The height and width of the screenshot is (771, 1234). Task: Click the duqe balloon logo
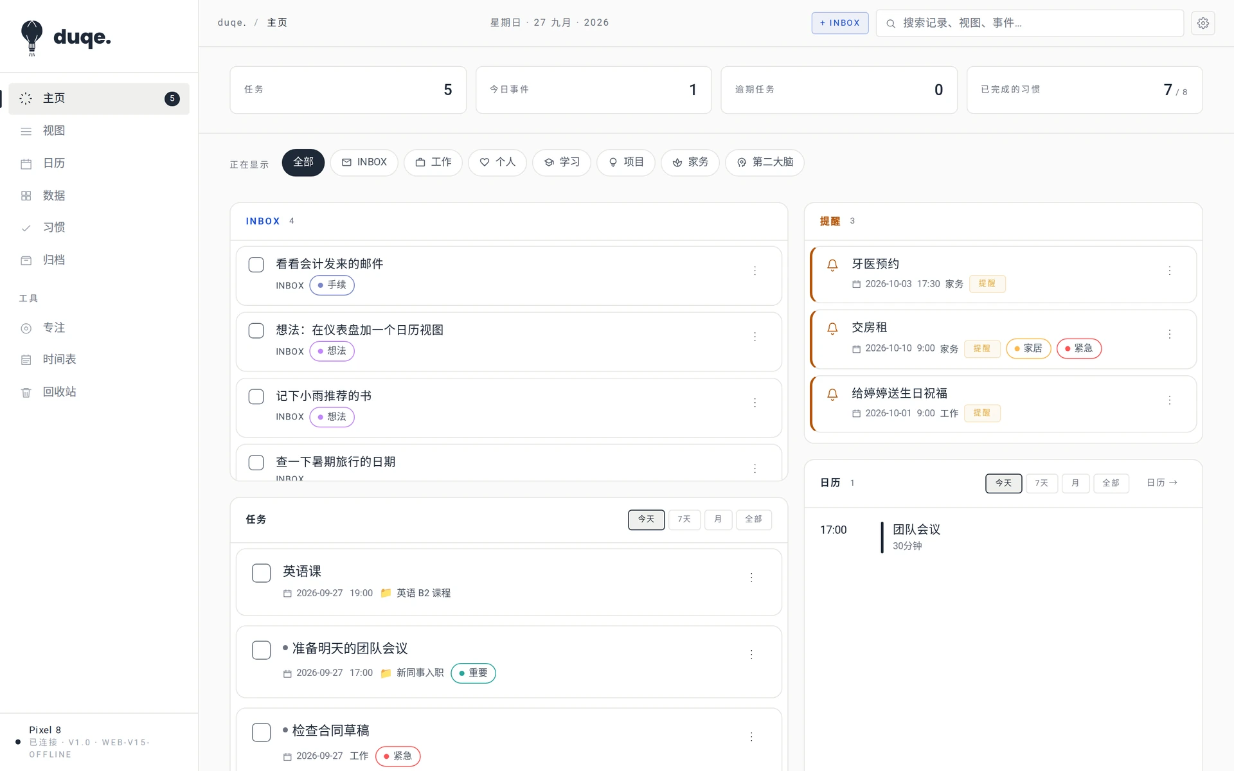pos(31,38)
